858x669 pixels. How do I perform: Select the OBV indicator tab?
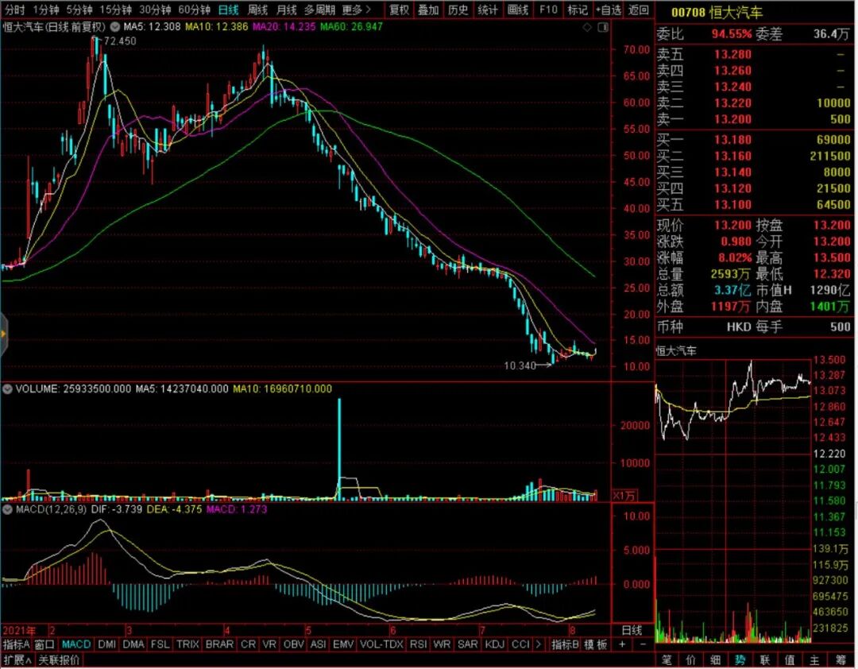(293, 644)
